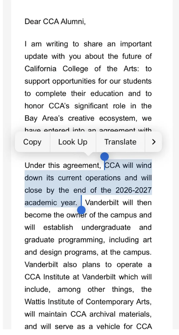Tap the word 'undergraduate'
Screen dimensions: 179x335
pos(106,228)
